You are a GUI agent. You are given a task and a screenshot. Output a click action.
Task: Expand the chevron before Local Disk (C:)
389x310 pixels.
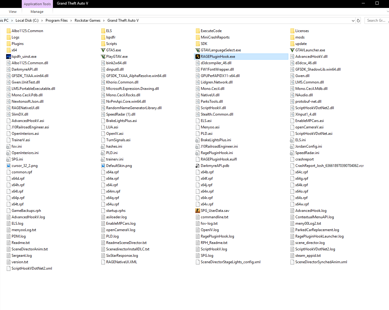[12, 20]
